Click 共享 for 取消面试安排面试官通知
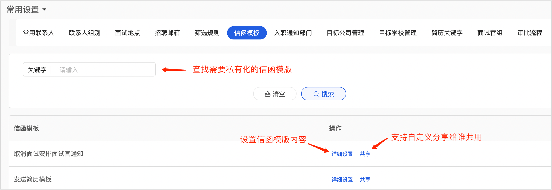 (365, 154)
